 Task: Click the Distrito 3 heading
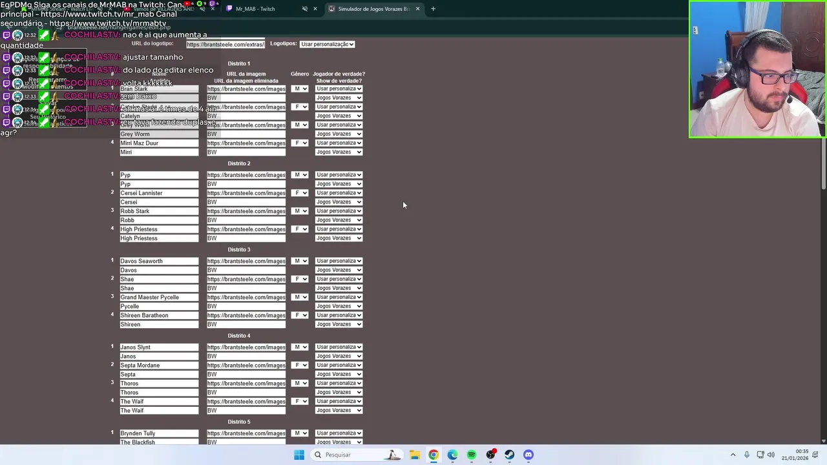(239, 249)
